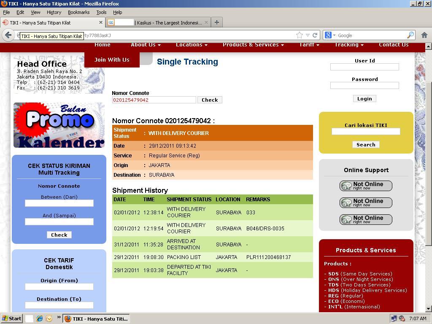Click Check beside the Nomor Connote field
The height and width of the screenshot is (324, 432).
[210, 100]
